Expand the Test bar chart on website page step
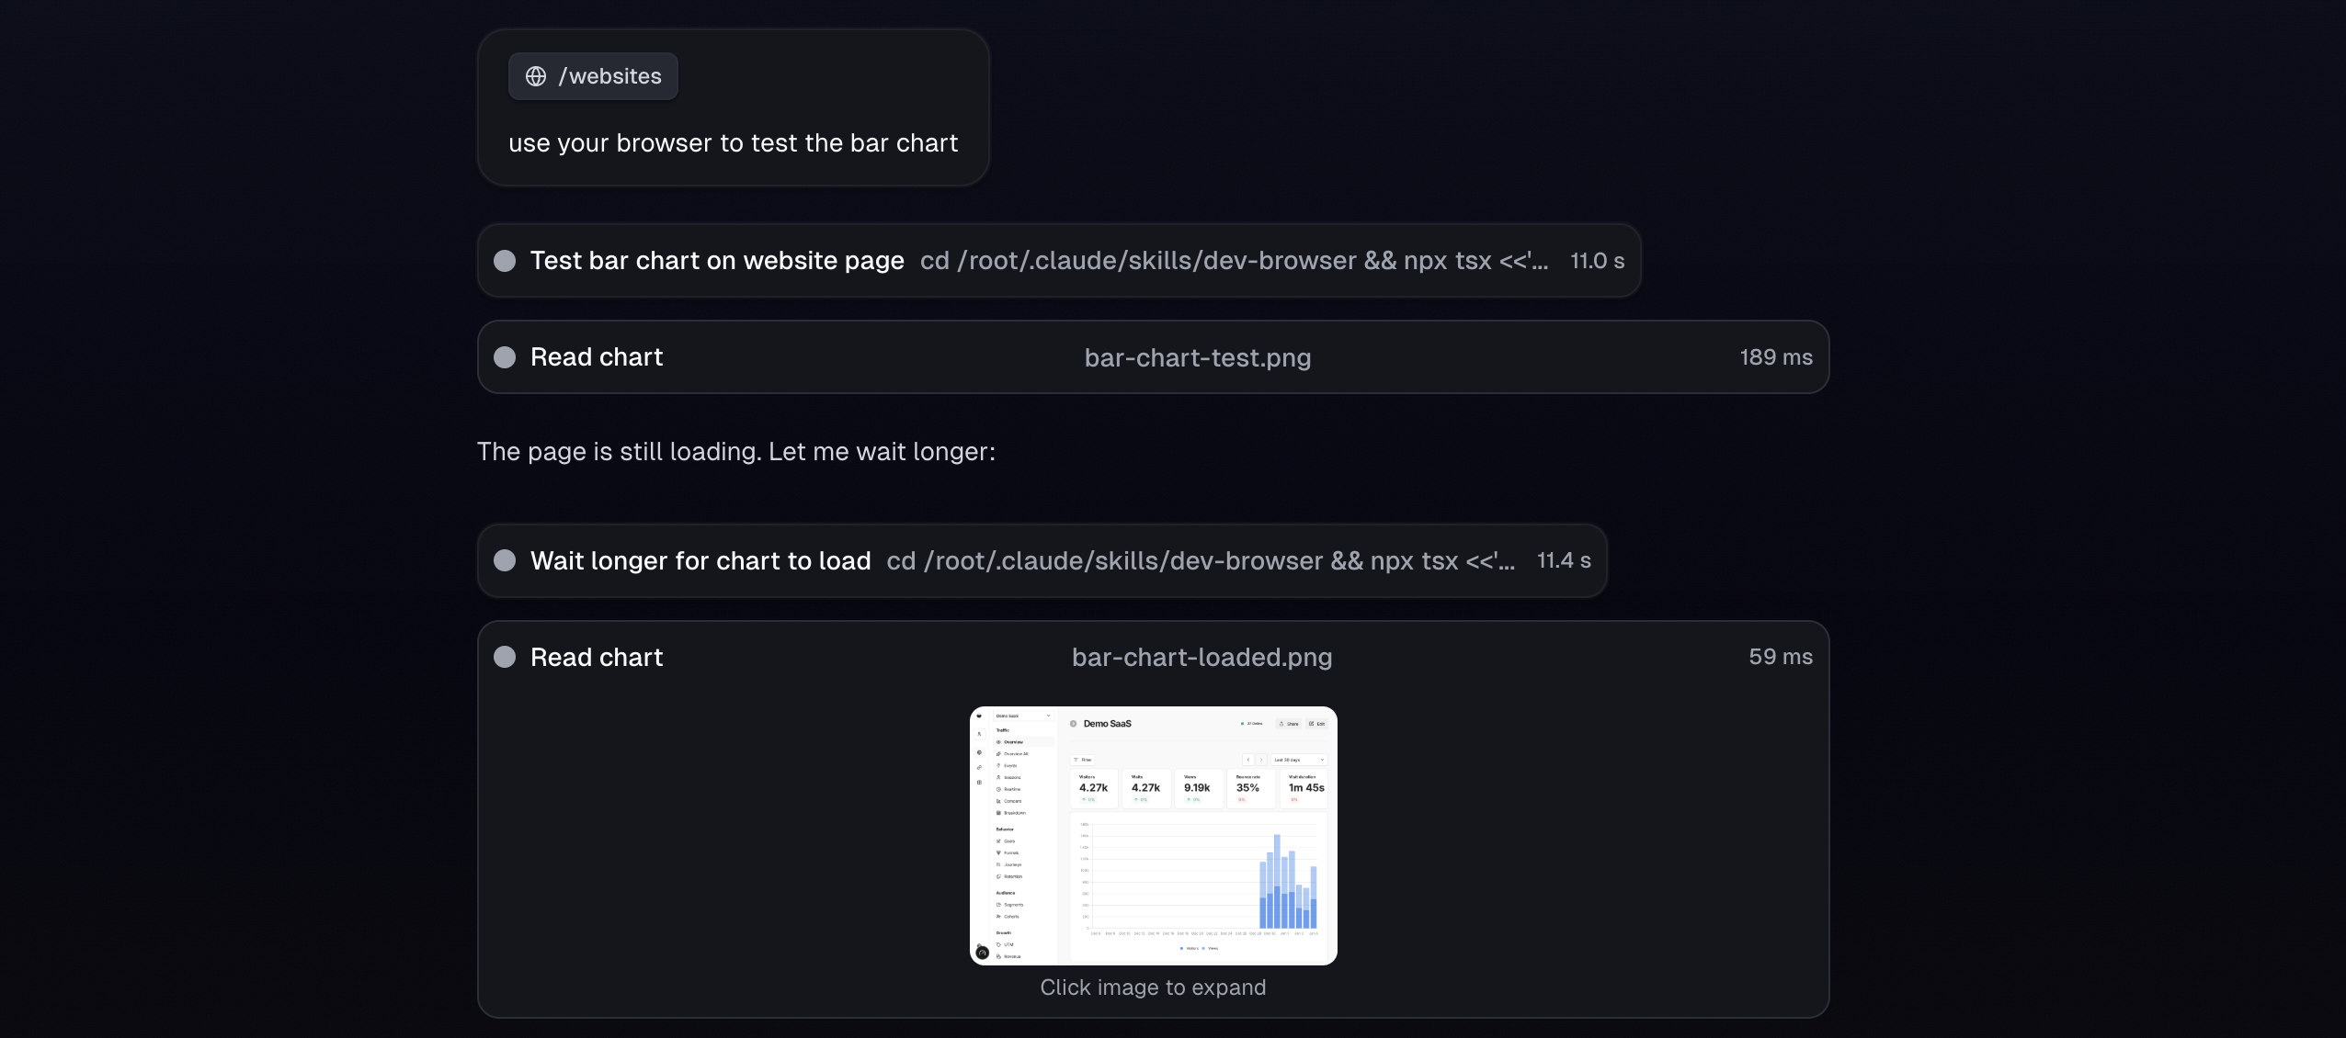The width and height of the screenshot is (2346, 1038). coord(717,261)
